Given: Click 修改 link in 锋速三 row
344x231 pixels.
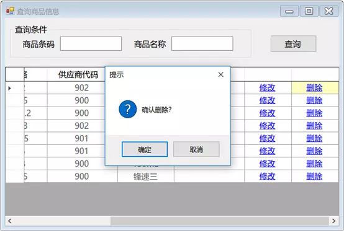Looking at the screenshot, I should coord(267,177).
